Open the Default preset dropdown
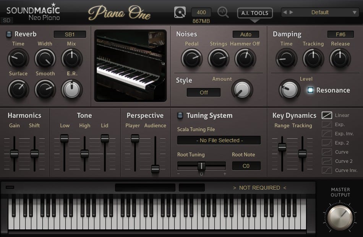Image resolution: width=363 pixels, height=237 pixels. 321,12
